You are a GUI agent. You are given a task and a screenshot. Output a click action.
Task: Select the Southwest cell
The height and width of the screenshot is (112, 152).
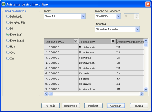(x=97, y=63)
